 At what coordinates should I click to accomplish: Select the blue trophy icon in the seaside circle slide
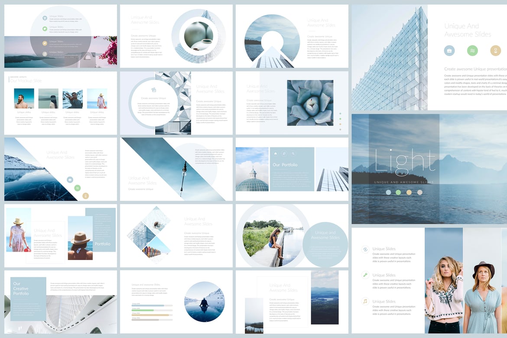[x=45, y=18]
